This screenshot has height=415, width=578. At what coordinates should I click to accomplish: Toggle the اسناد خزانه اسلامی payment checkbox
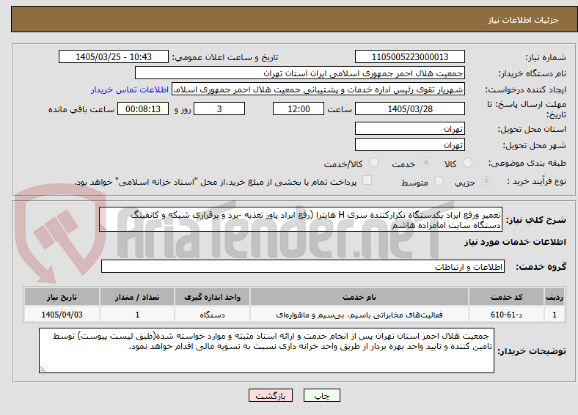(367, 180)
